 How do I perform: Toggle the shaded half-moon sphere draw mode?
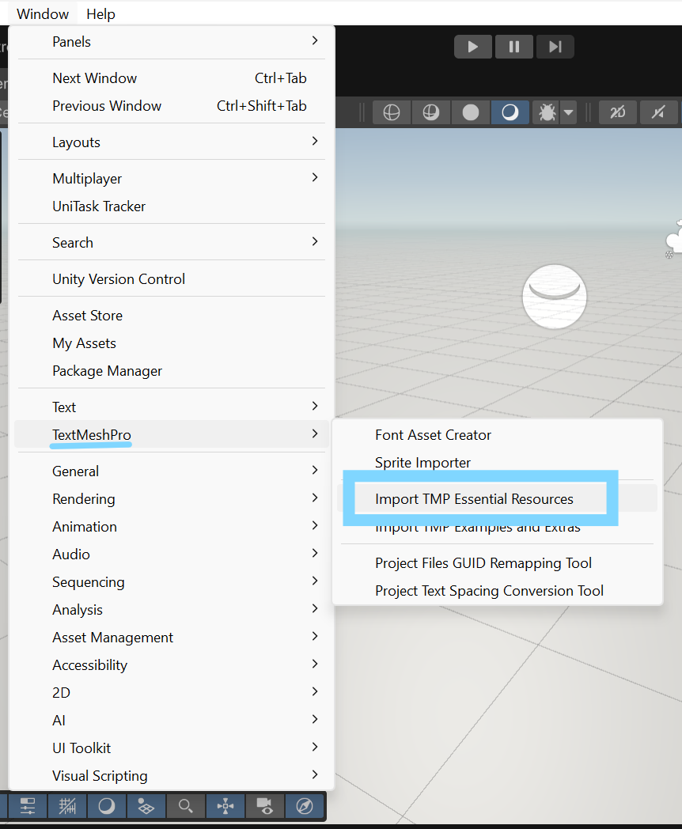[x=510, y=112]
